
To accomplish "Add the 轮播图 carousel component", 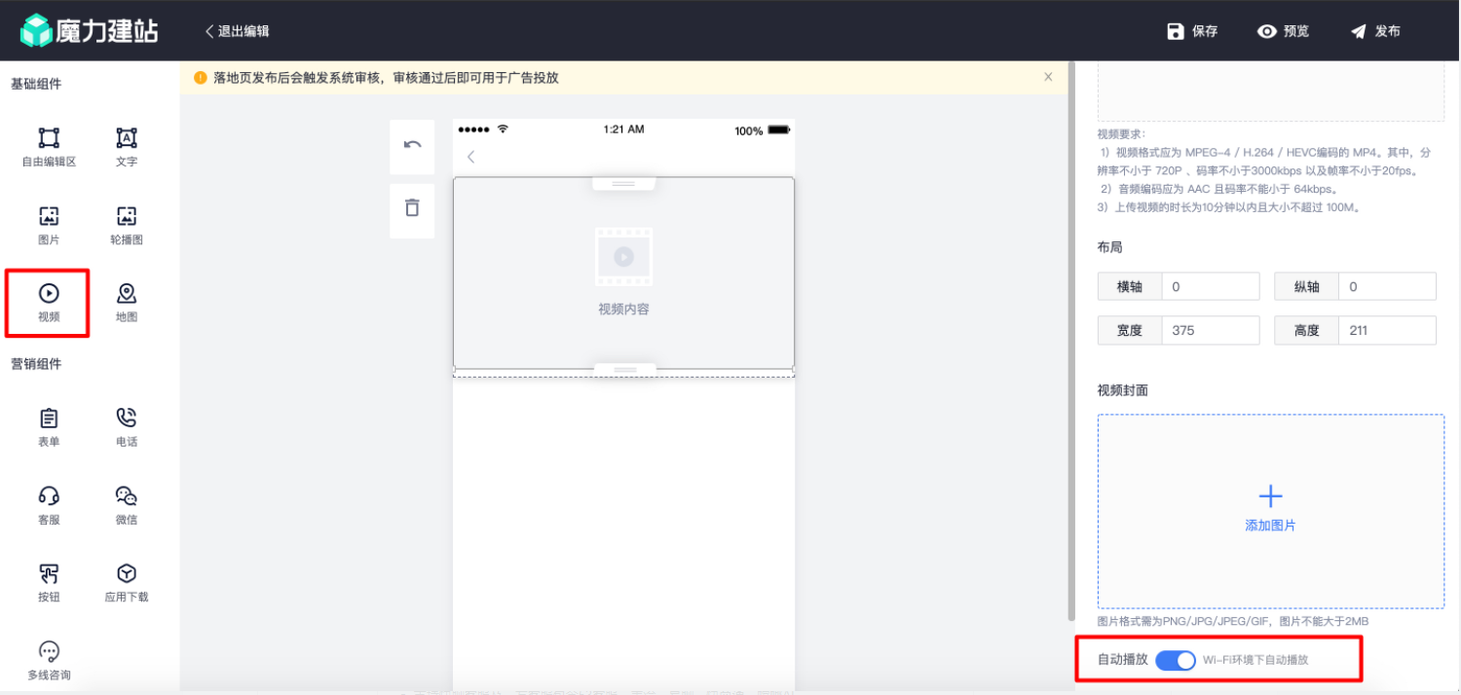I will (x=127, y=217).
